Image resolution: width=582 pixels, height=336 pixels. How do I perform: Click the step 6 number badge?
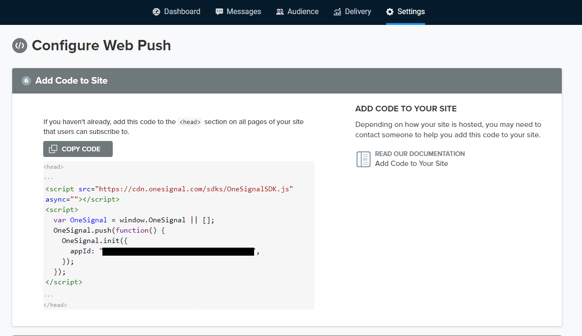click(x=26, y=81)
